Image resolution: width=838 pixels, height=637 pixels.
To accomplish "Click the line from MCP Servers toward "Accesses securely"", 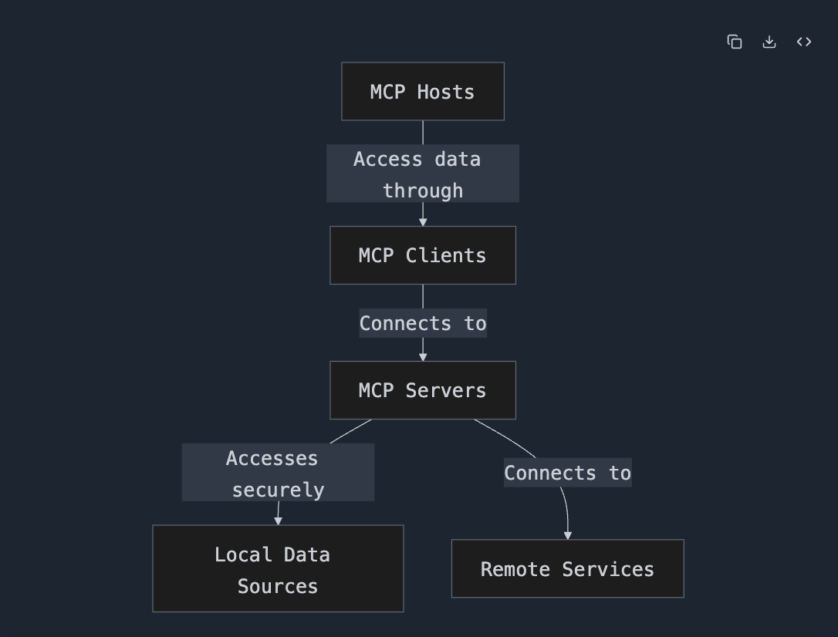I will [x=351, y=431].
